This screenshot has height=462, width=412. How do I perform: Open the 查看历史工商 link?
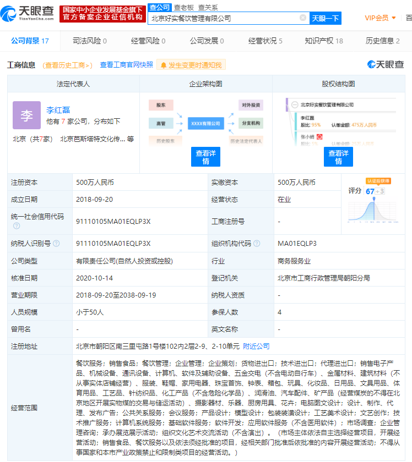tap(68, 65)
